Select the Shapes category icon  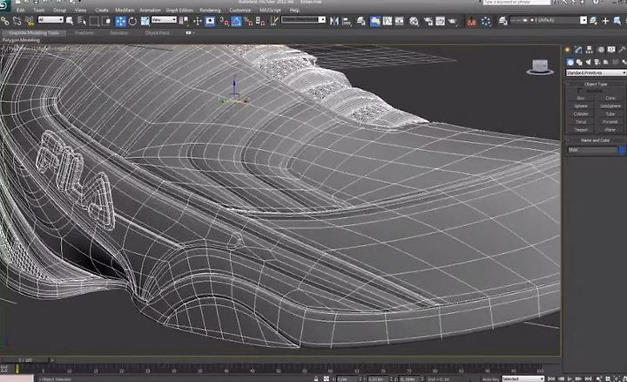point(579,62)
